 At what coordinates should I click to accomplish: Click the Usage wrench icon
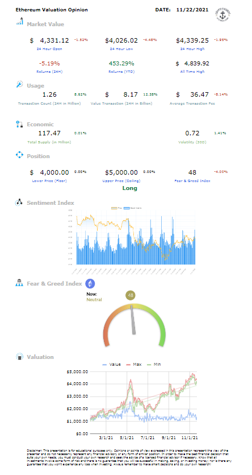click(19, 85)
